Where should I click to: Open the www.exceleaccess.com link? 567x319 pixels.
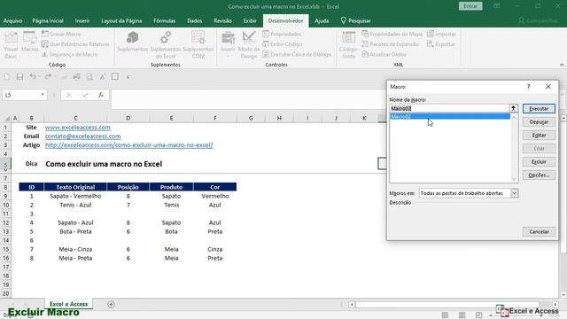(78, 128)
